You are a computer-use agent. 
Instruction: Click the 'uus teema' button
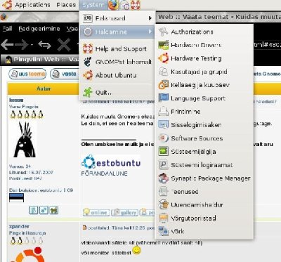tap(27, 74)
